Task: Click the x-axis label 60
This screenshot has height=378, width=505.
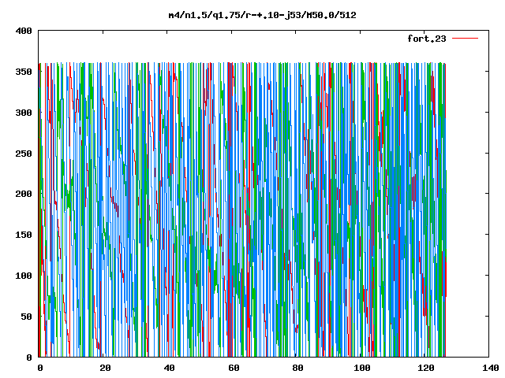Action: pos(234,368)
